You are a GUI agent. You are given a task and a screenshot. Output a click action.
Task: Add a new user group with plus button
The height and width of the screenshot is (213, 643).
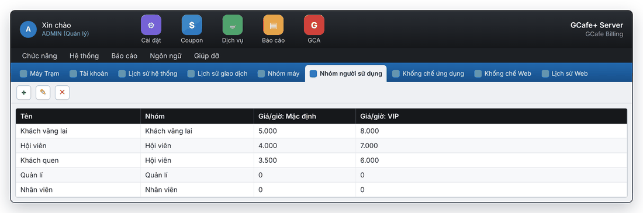(24, 93)
